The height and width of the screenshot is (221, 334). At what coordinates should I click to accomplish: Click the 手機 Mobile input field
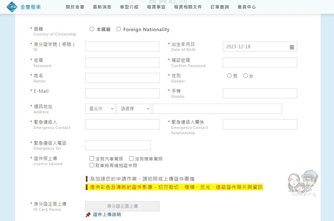coord(260,93)
